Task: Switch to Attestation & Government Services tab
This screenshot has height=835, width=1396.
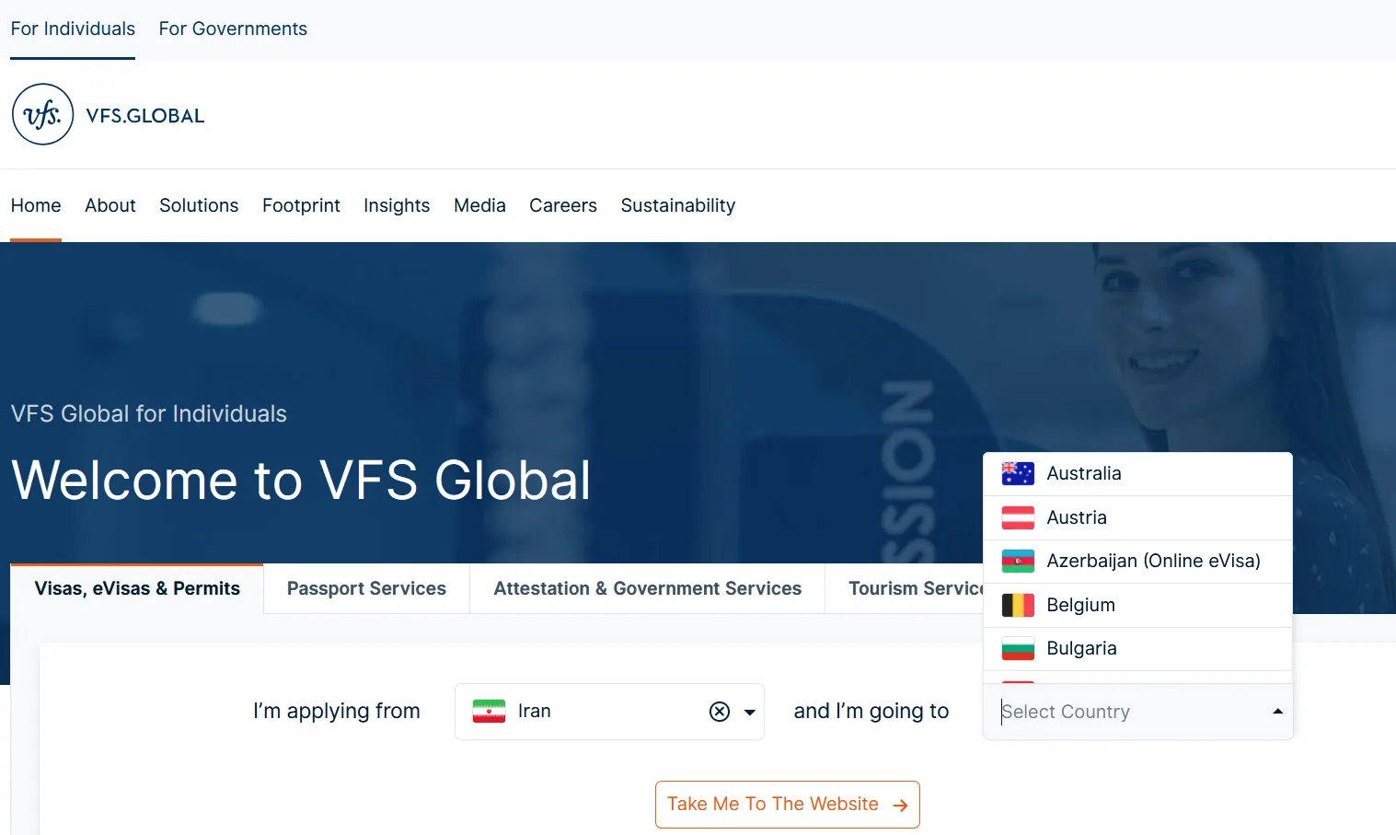Action: pos(647,588)
